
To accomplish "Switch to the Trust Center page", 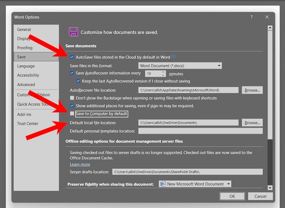I will [x=28, y=123].
